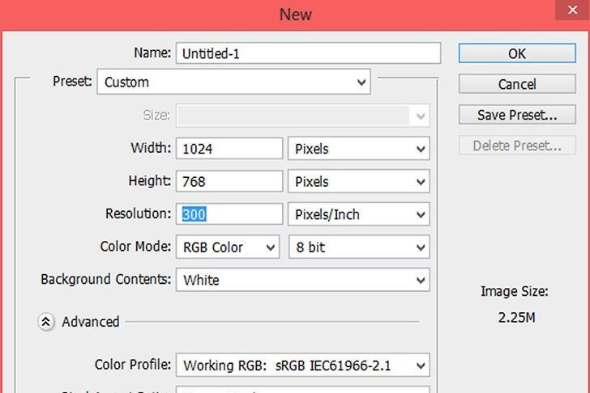Click the disabled Delete Preset... button
This screenshot has height=393, width=590.
click(517, 146)
